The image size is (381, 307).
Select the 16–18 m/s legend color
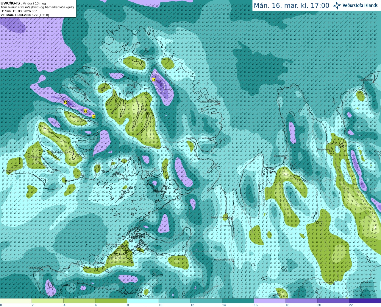[x=270, y=301]
